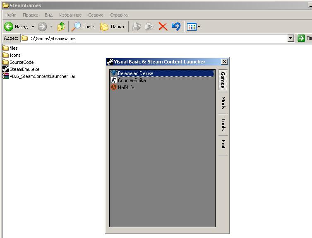312x238 pixels.
Task: Open Поиск search tool
Action: click(x=83, y=27)
